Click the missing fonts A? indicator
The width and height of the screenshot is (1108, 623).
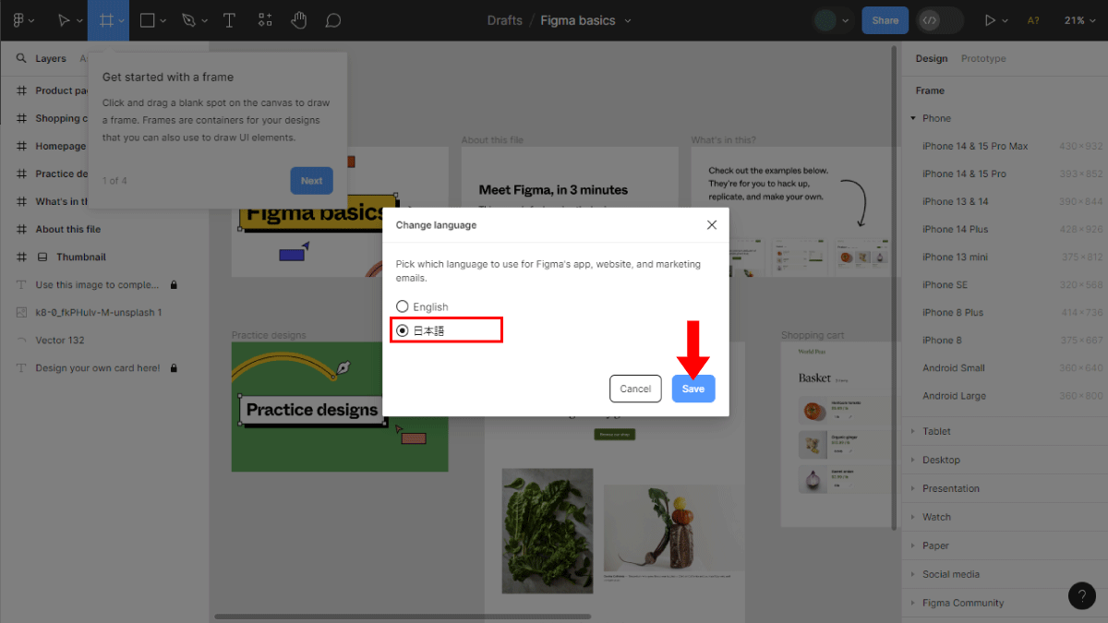1033,20
